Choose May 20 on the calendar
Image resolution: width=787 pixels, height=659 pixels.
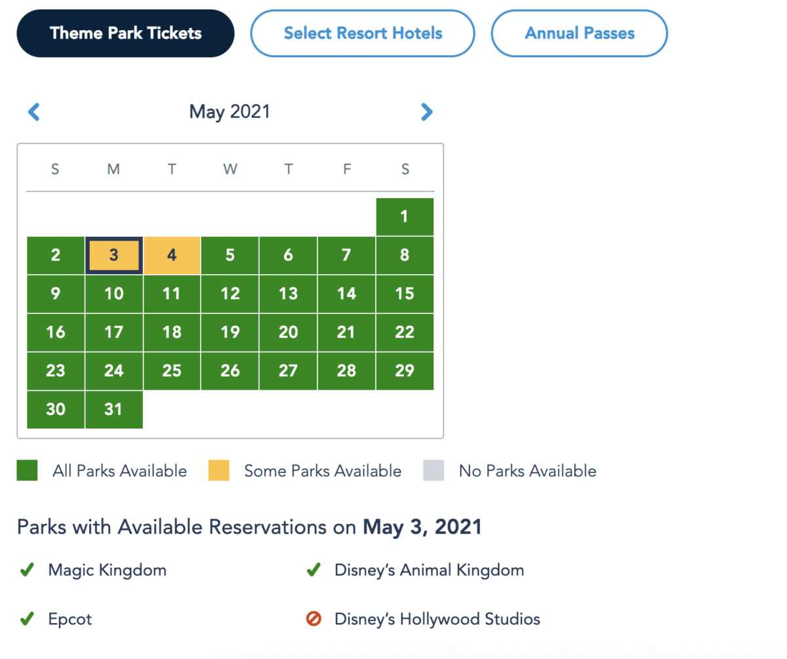pos(288,332)
